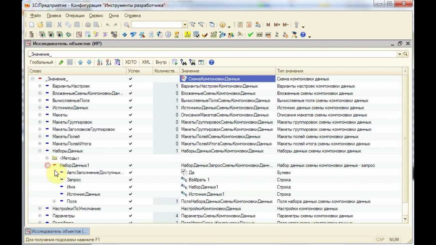Open the calendar icon

click(249, 25)
